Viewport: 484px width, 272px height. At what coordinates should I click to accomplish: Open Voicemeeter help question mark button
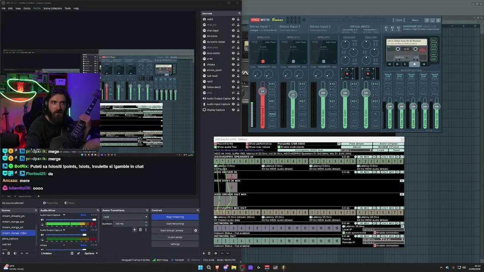[x=427, y=20]
